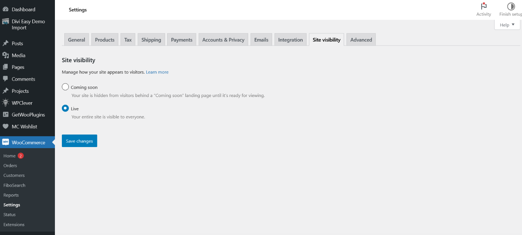Image resolution: width=522 pixels, height=235 pixels.
Task: Open the Pages menu label
Action: (x=18, y=67)
